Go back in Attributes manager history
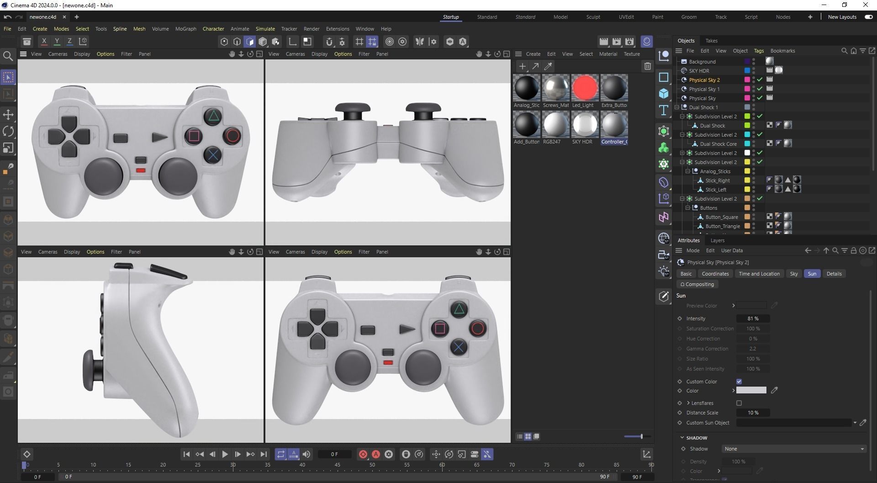 [808, 250]
